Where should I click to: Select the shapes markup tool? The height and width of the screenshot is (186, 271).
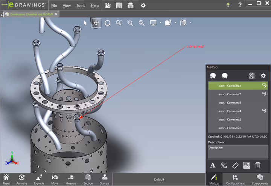(x=224, y=165)
